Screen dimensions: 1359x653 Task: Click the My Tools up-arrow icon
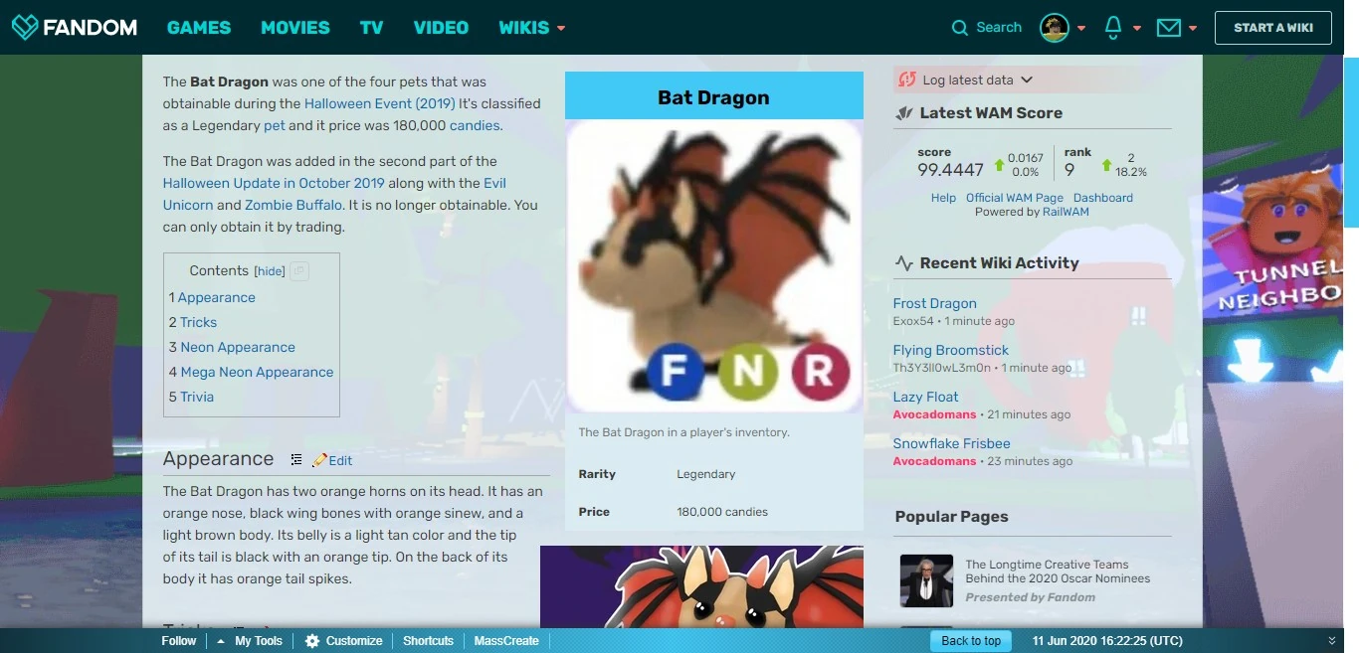[x=220, y=641]
